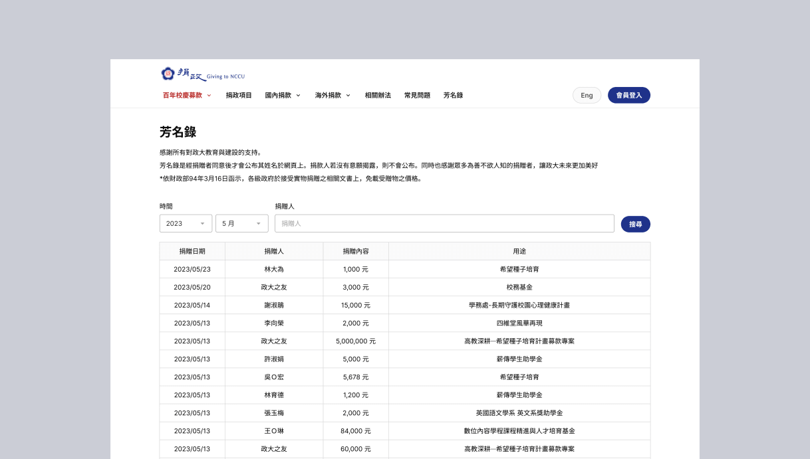The height and width of the screenshot is (459, 810).
Task: Select the date cell 2023/05/23
Action: 192,269
